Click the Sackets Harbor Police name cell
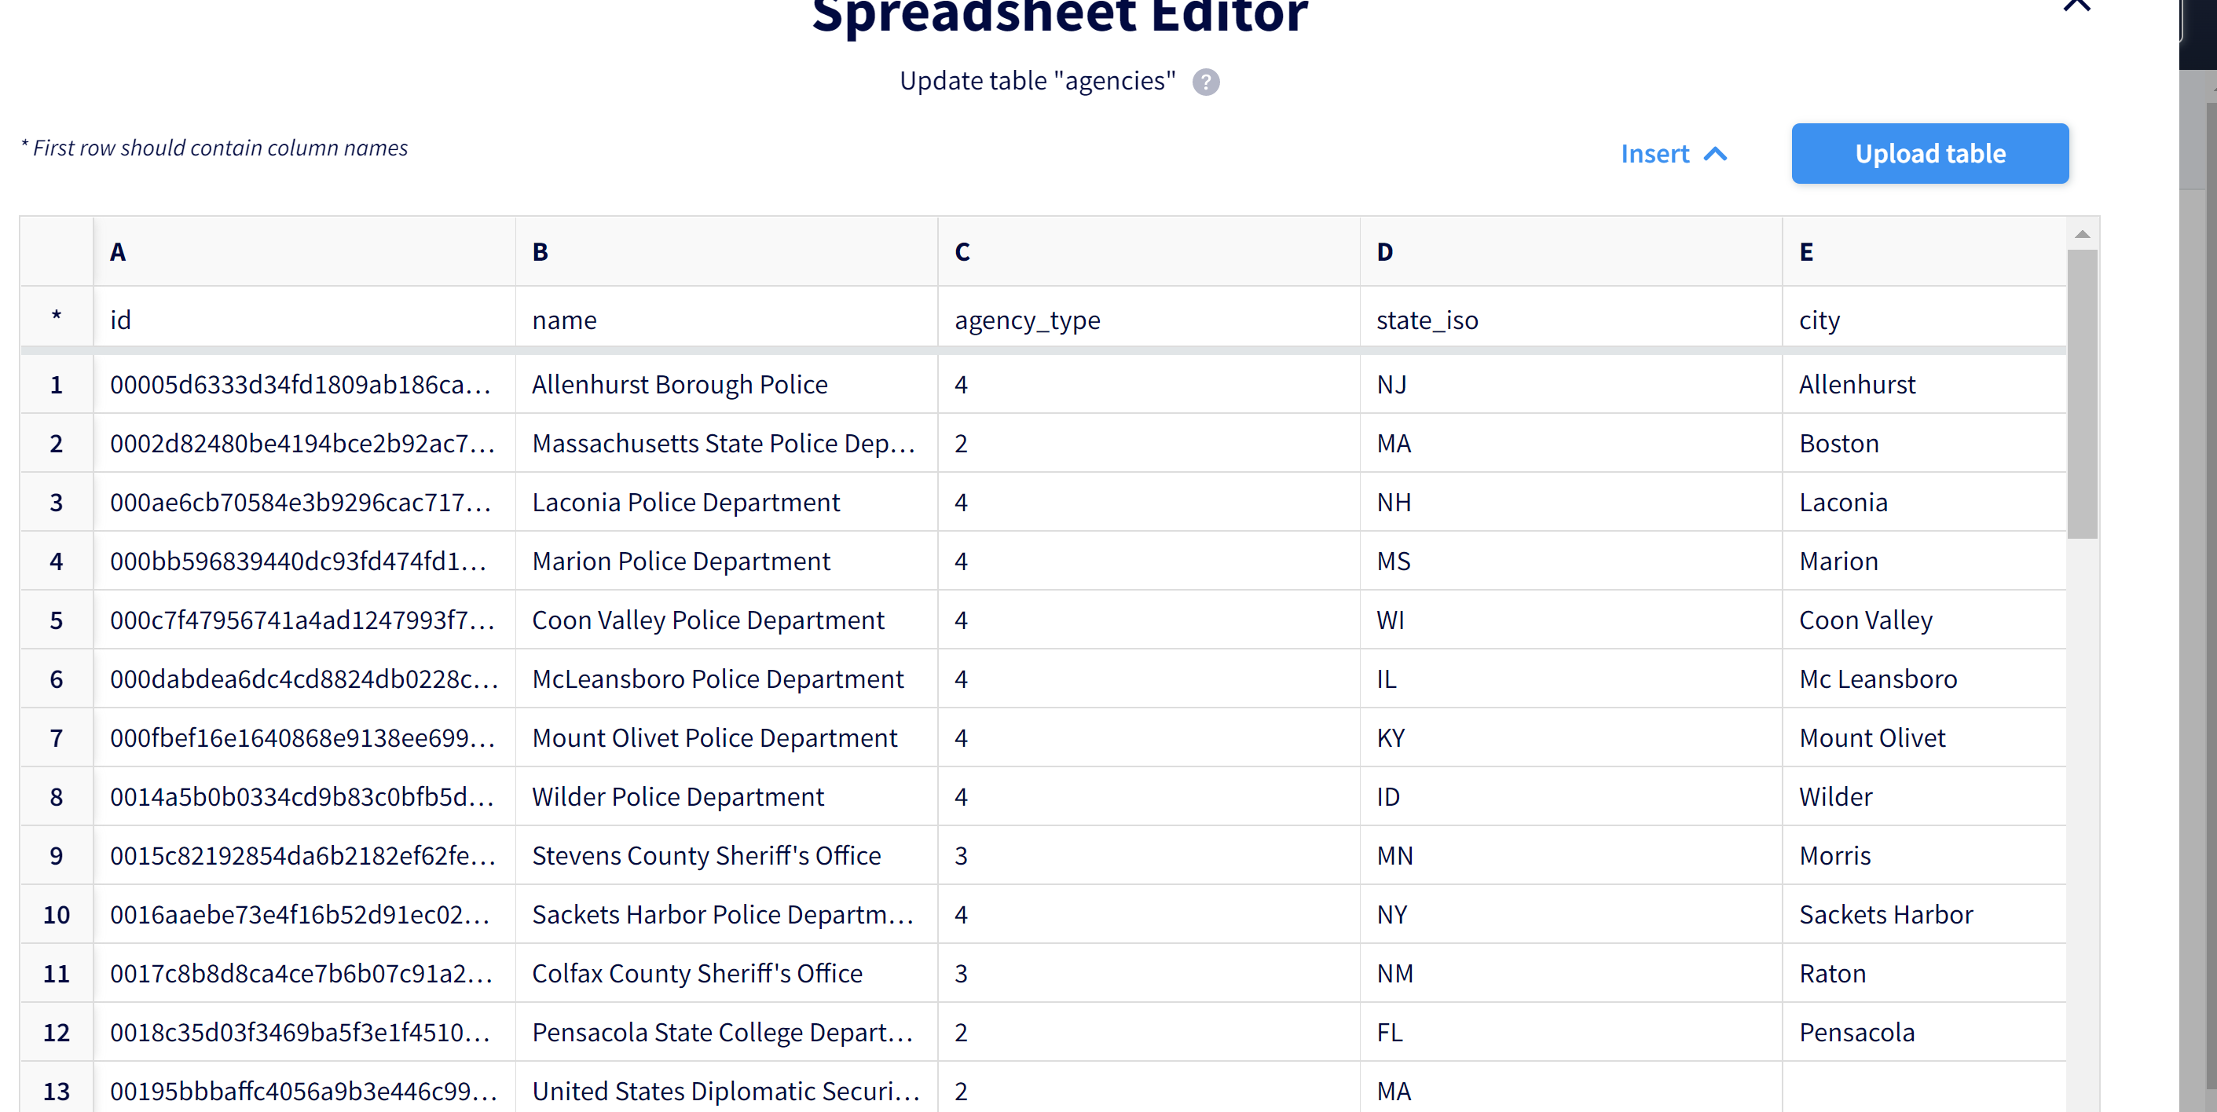The image size is (2217, 1112). coord(727,914)
